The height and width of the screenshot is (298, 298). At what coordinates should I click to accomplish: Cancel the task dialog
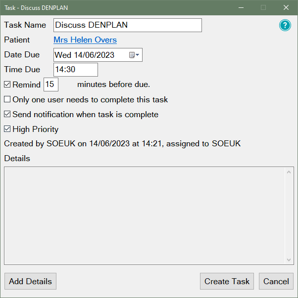click(276, 281)
